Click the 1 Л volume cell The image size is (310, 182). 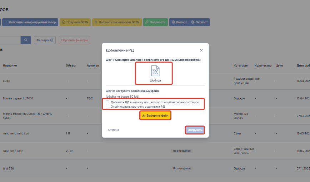(68, 133)
